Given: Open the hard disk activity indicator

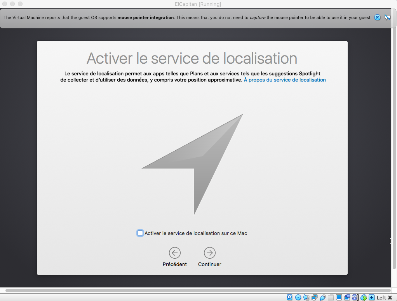Looking at the screenshot, I should click(x=290, y=298).
